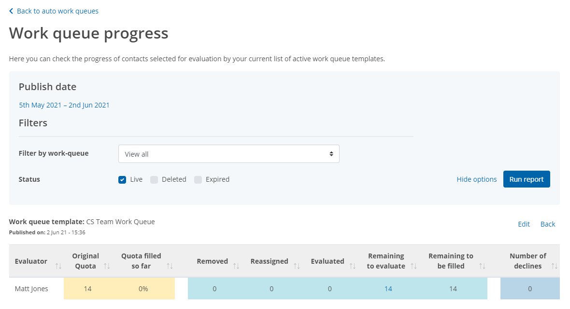Uncheck the Live status checkbox
The height and width of the screenshot is (309, 570).
tap(123, 179)
